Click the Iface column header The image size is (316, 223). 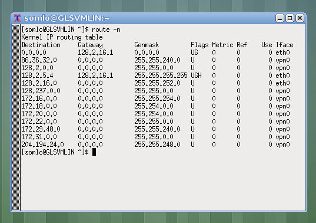pos(285,45)
